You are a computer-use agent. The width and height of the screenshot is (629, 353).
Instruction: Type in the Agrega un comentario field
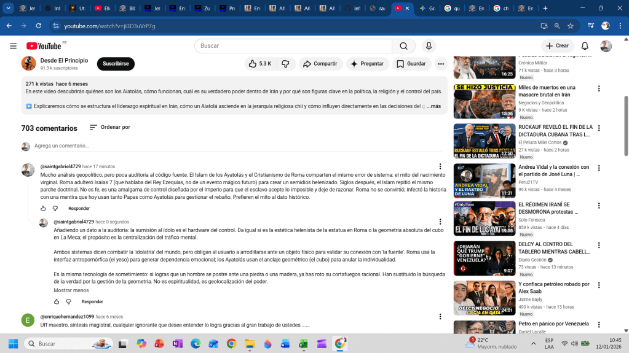(234, 146)
